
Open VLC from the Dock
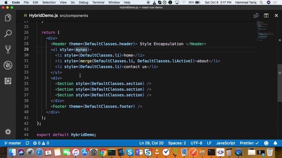157,152
